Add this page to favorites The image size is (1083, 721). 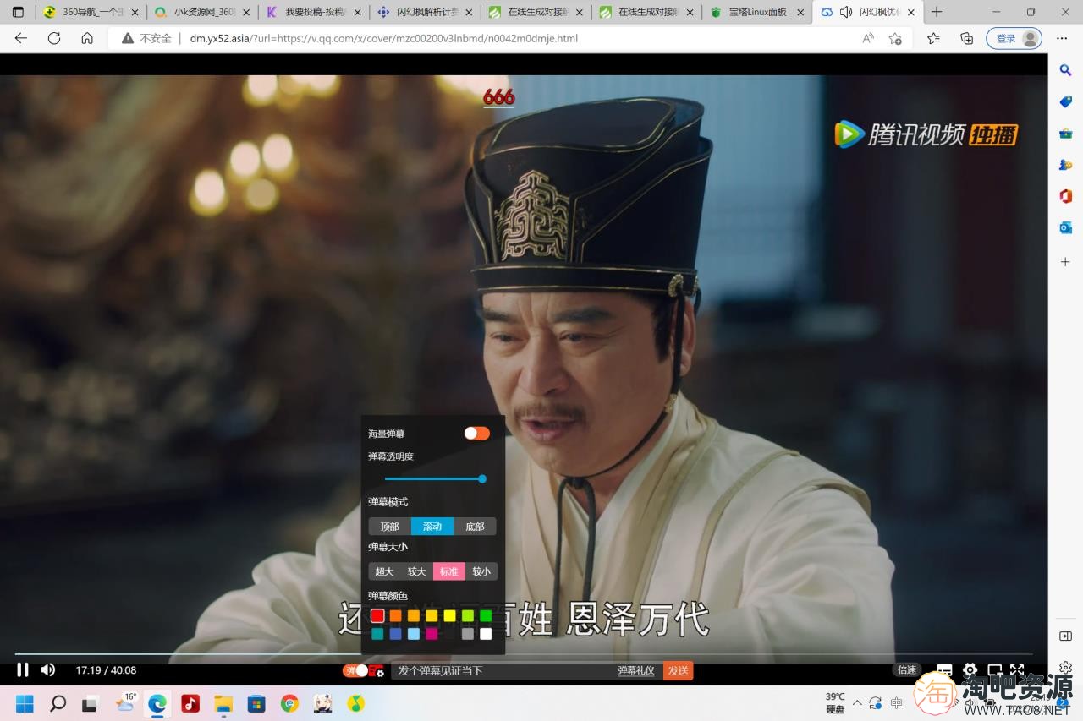(895, 38)
